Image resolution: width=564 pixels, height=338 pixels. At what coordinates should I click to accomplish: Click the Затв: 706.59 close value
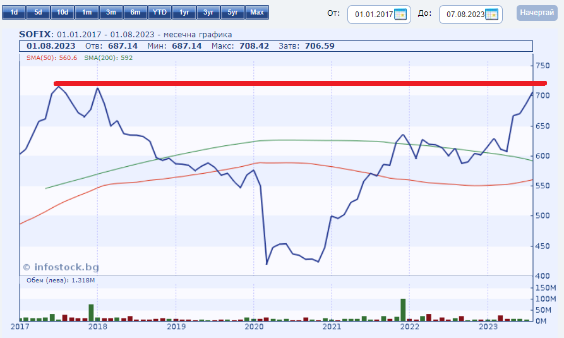[x=306, y=46]
